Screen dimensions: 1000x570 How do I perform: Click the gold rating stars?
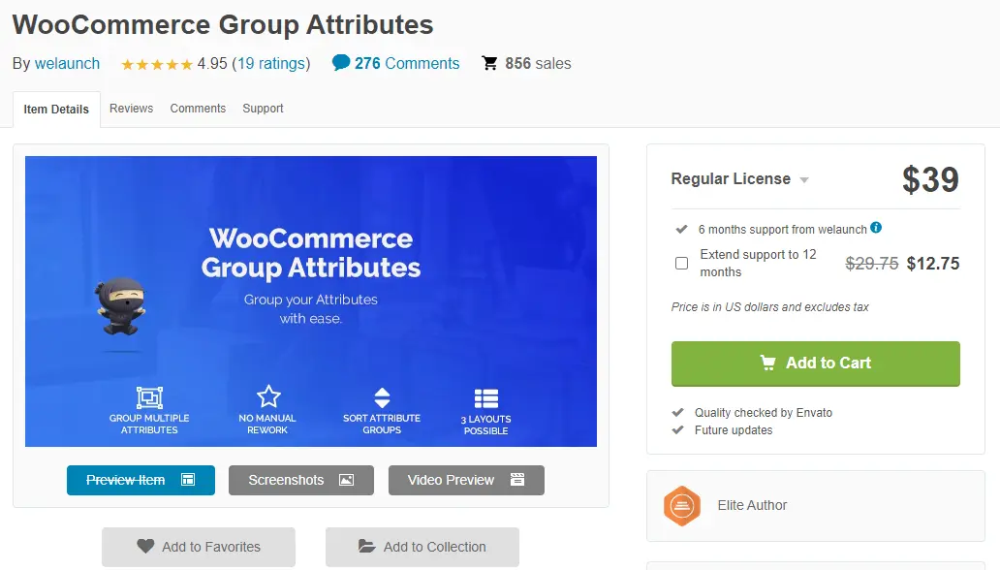tap(157, 64)
